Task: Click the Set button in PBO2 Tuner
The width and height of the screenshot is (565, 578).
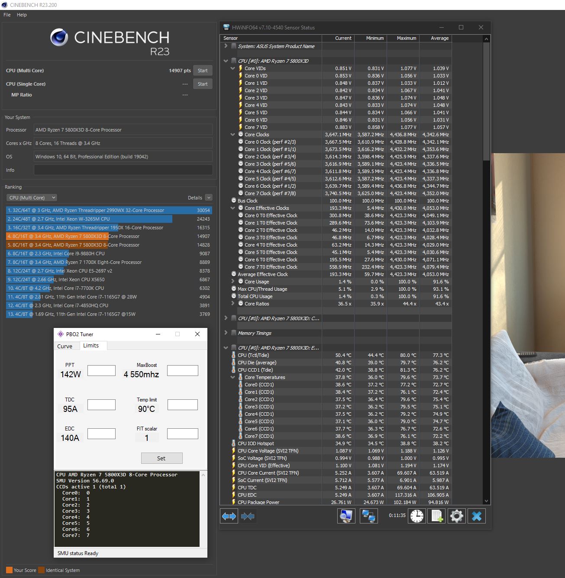Action: pos(161,458)
